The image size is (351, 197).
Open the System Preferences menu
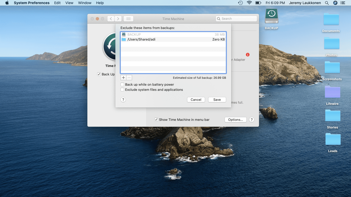click(x=32, y=3)
